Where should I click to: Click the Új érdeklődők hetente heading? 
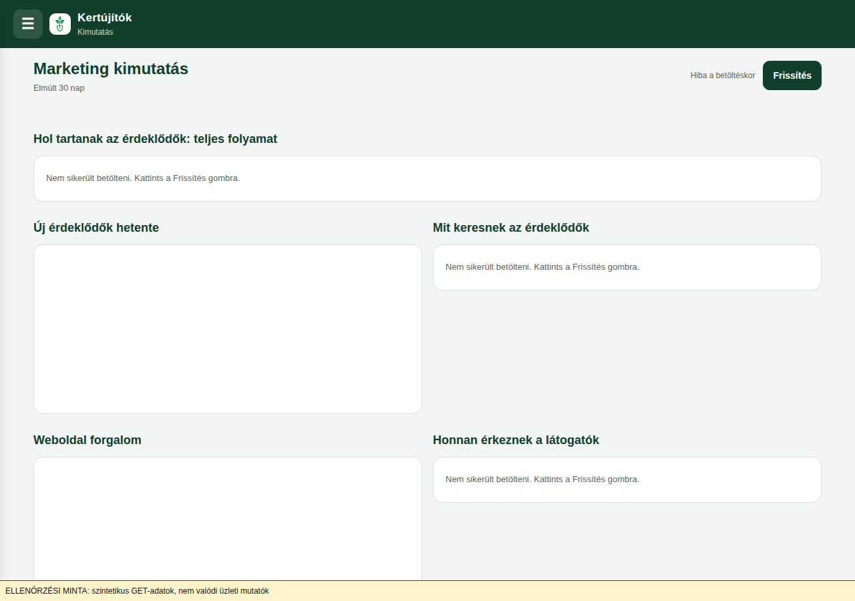tap(96, 228)
